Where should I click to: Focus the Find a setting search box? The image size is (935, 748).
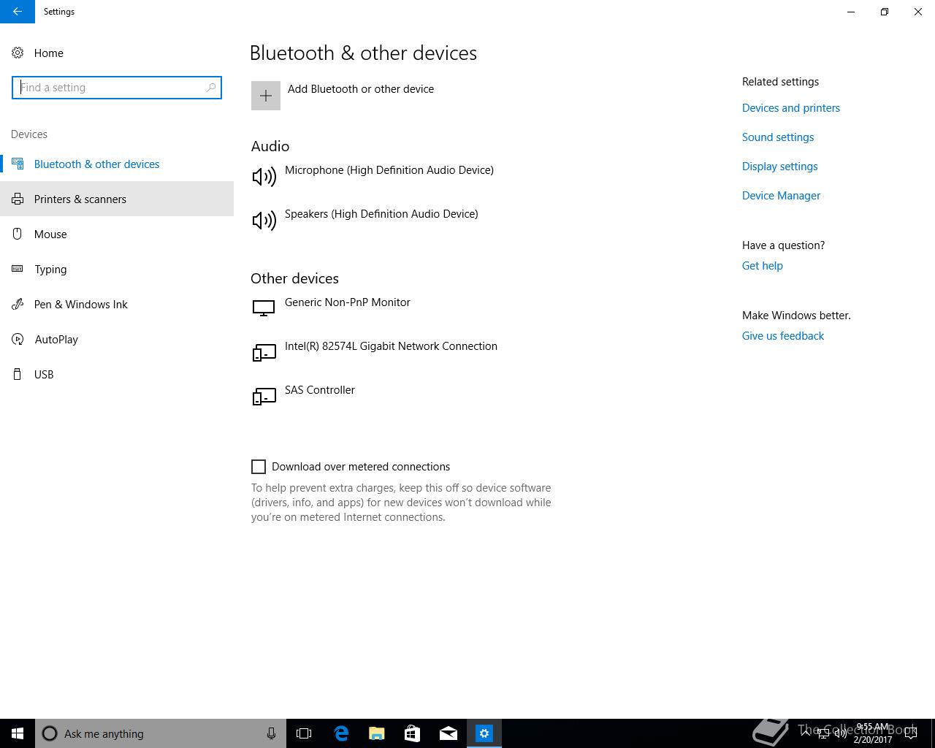tap(117, 88)
